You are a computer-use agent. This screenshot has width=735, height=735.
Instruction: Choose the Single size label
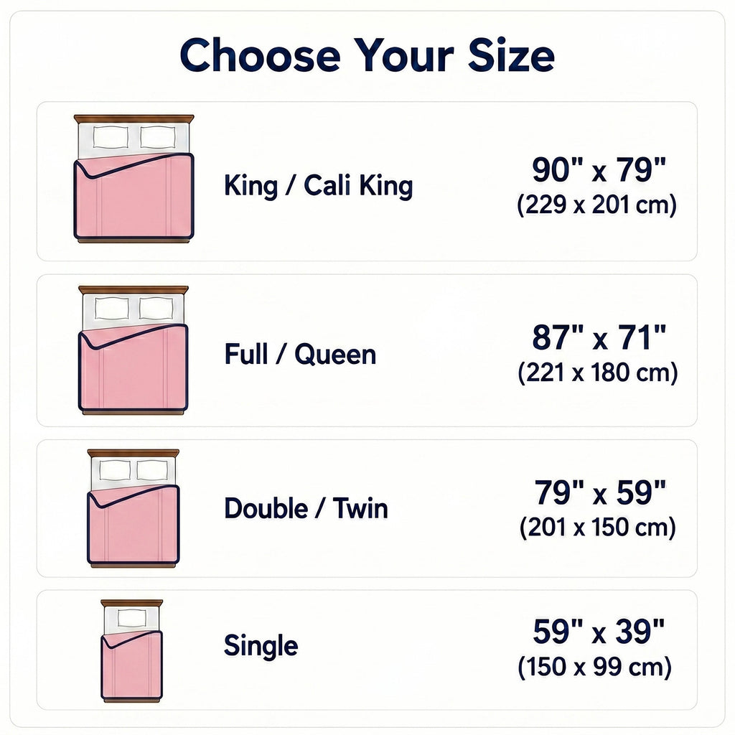(x=261, y=645)
